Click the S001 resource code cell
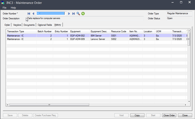 [x=119, y=36]
